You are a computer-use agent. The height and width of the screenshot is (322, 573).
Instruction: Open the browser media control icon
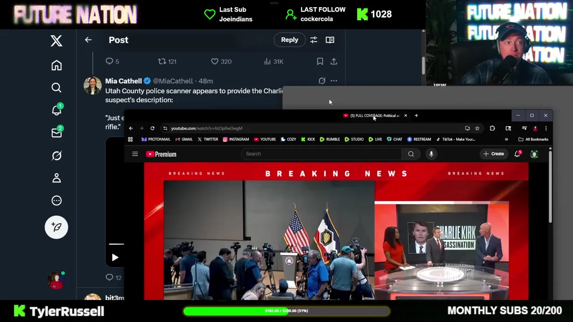(524, 128)
